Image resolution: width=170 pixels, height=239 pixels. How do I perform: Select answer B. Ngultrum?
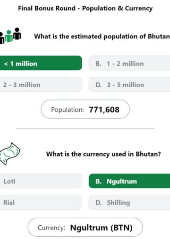129,181
